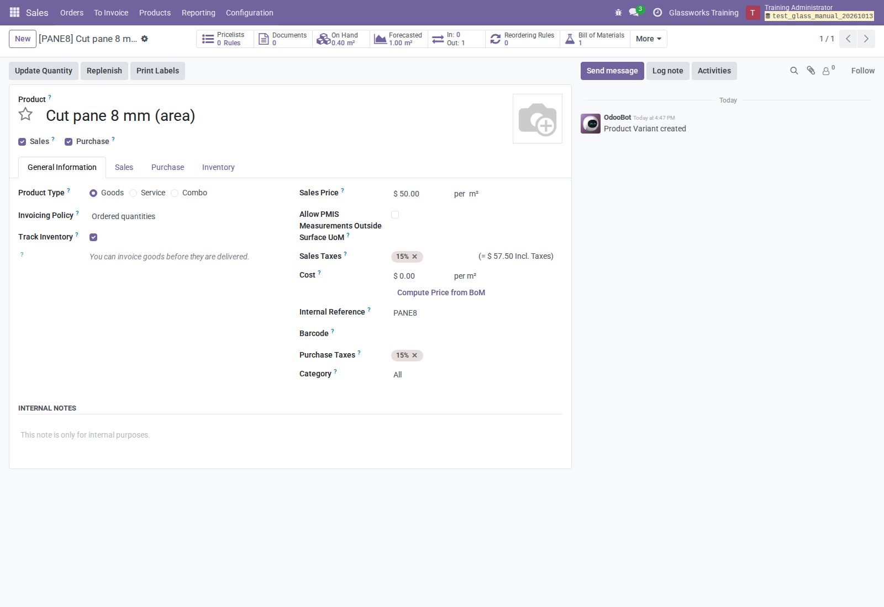The height and width of the screenshot is (607, 884).
Task: Remove 15% tag from Purchase Taxes
Action: (414, 355)
